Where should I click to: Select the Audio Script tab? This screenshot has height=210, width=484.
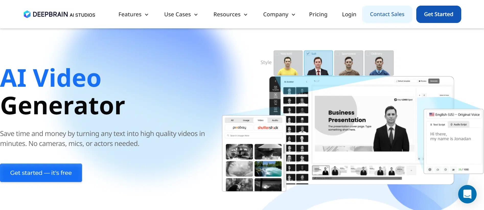click(x=458, y=125)
